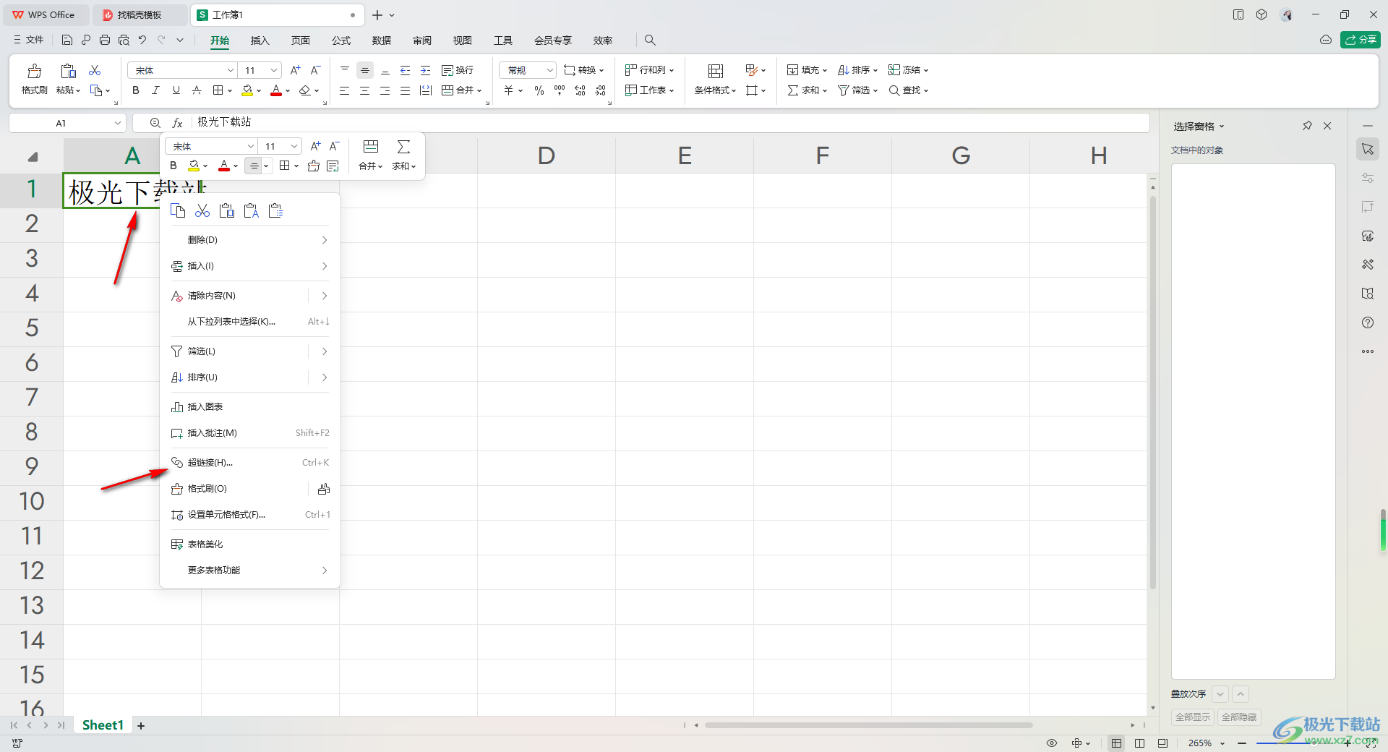Viewport: 1388px width, 752px height.
Task: Expand More table functions (更多表格功能)
Action: pos(249,571)
